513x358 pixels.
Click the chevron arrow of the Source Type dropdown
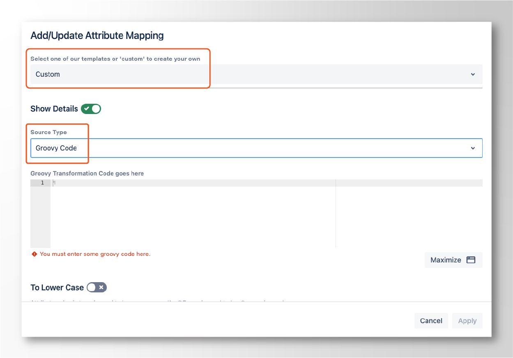coord(473,148)
